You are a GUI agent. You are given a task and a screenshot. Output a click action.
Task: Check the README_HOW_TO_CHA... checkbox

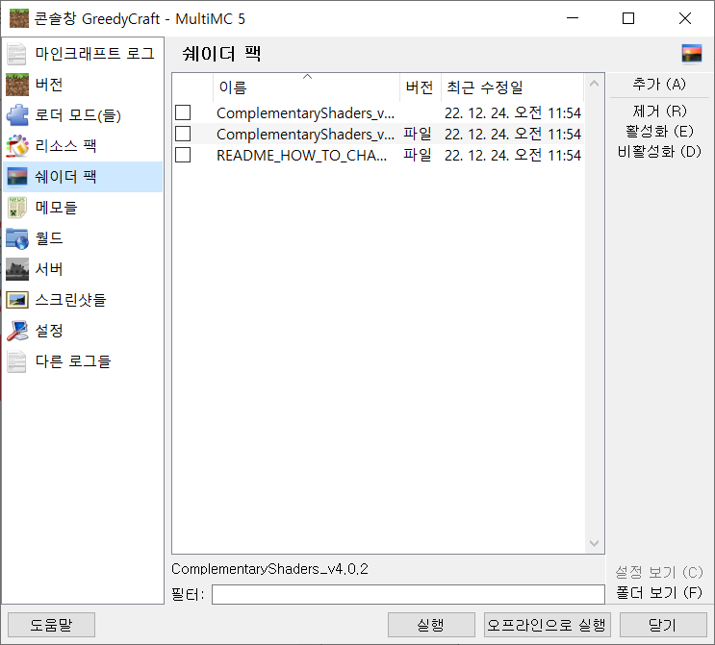[183, 155]
